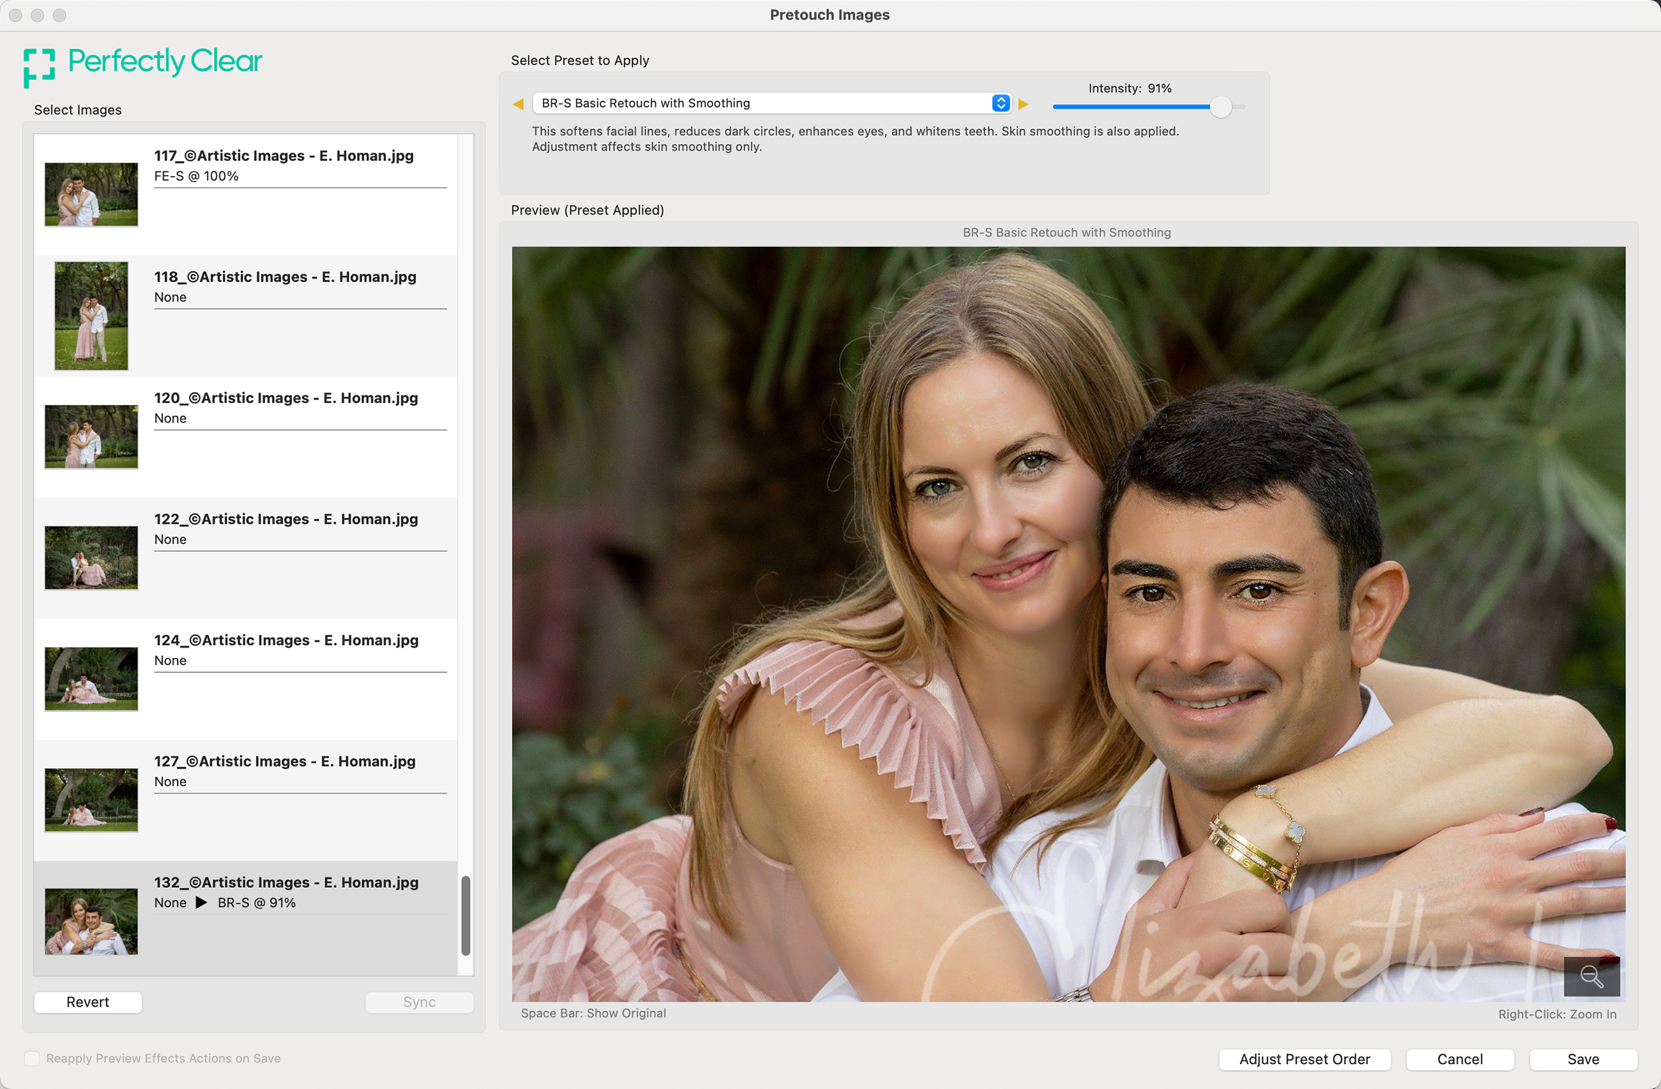Select the 118_©Artistic Images portrait thumbnail
The height and width of the screenshot is (1089, 1661).
tap(91, 316)
